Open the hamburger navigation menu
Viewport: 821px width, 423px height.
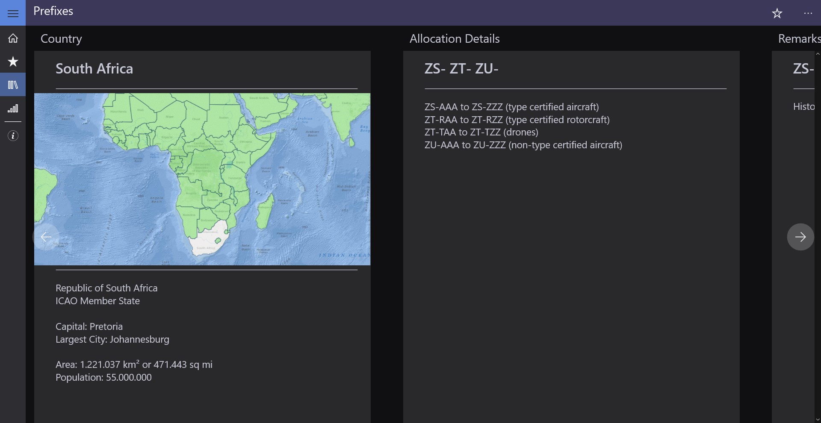click(13, 13)
